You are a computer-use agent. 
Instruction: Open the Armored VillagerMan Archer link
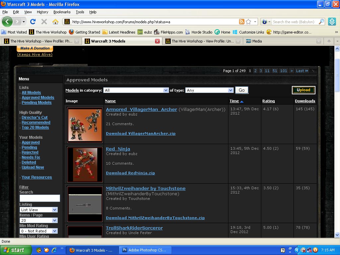(141, 109)
